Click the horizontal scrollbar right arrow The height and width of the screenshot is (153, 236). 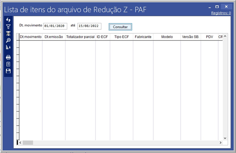[220, 143]
